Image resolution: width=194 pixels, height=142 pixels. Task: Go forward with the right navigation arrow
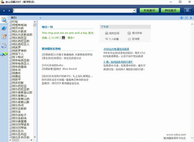tap(9, 11)
